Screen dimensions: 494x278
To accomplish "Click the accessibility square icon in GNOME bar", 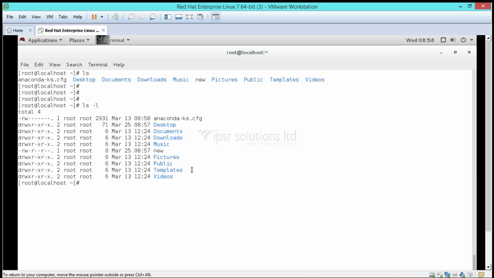I will click(443, 40).
